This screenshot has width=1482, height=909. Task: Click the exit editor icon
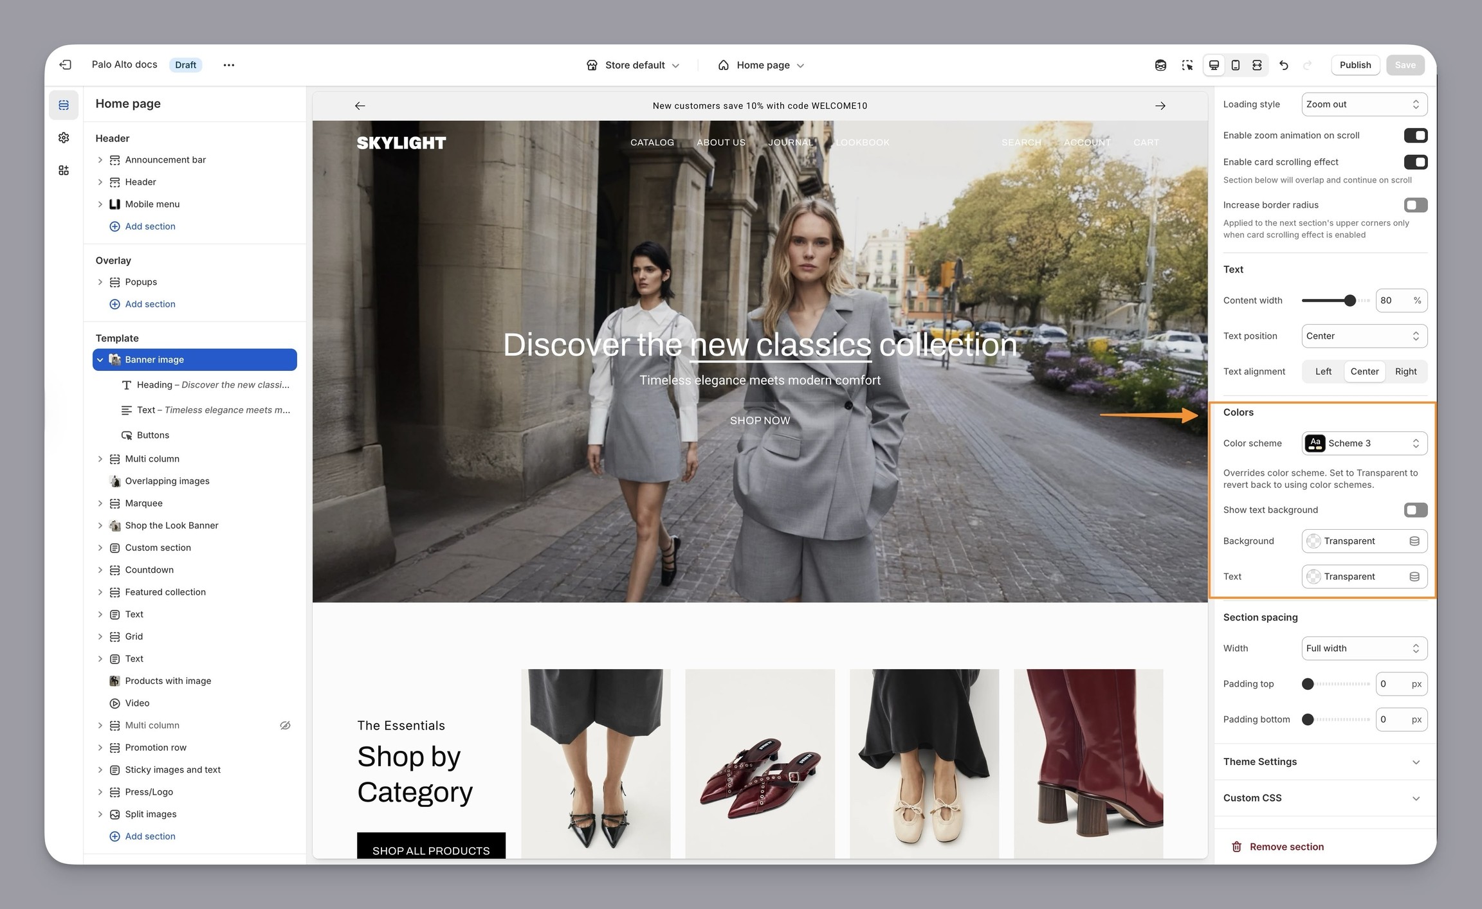point(65,65)
